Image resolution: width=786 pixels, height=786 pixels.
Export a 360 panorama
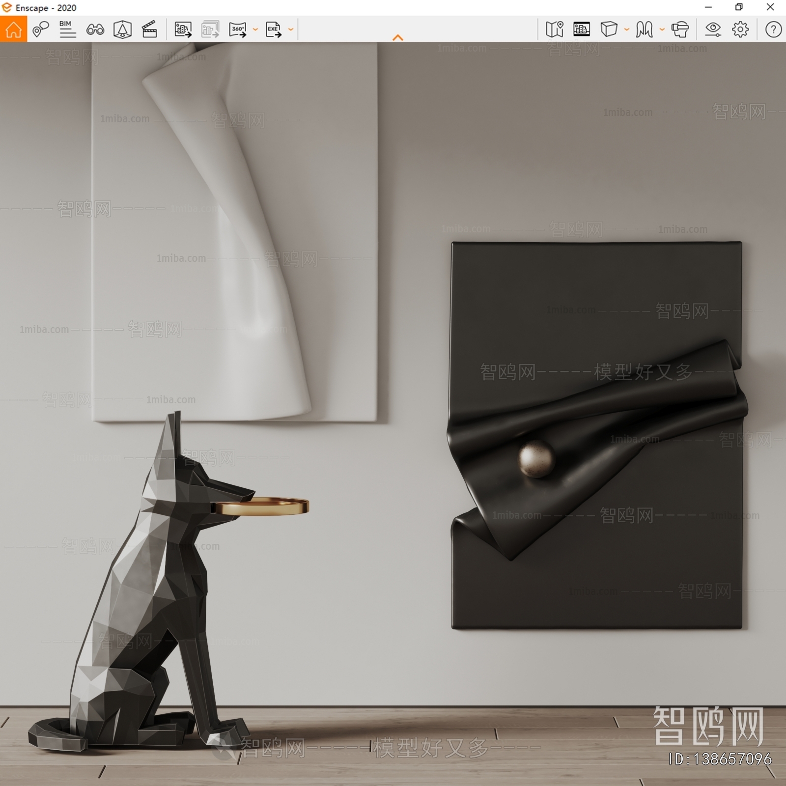238,29
